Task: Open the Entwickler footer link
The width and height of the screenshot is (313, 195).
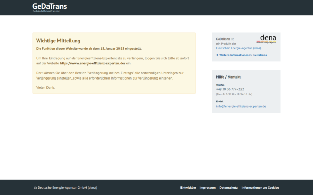Action: tap(188, 187)
